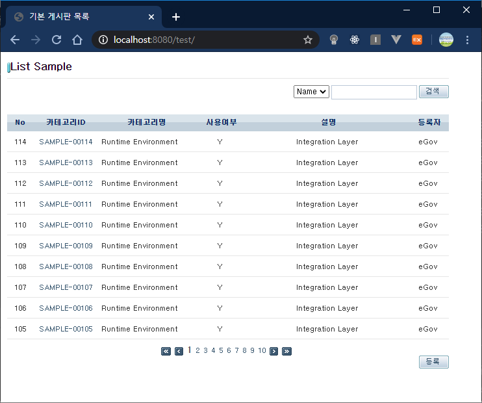Open the SAMPLE-00109 link

click(x=66, y=246)
